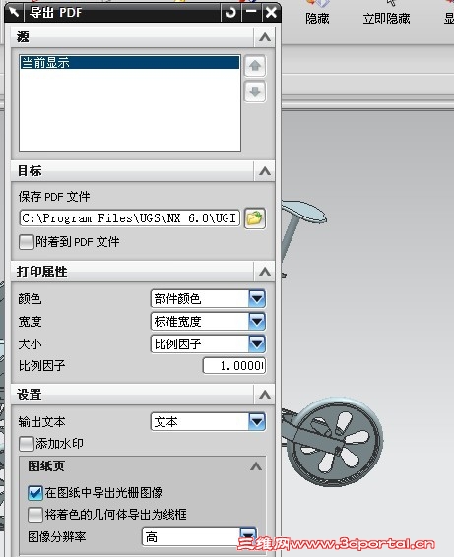Edit the PDF file save path field
This screenshot has width=454, height=557.
pyautogui.click(x=130, y=217)
